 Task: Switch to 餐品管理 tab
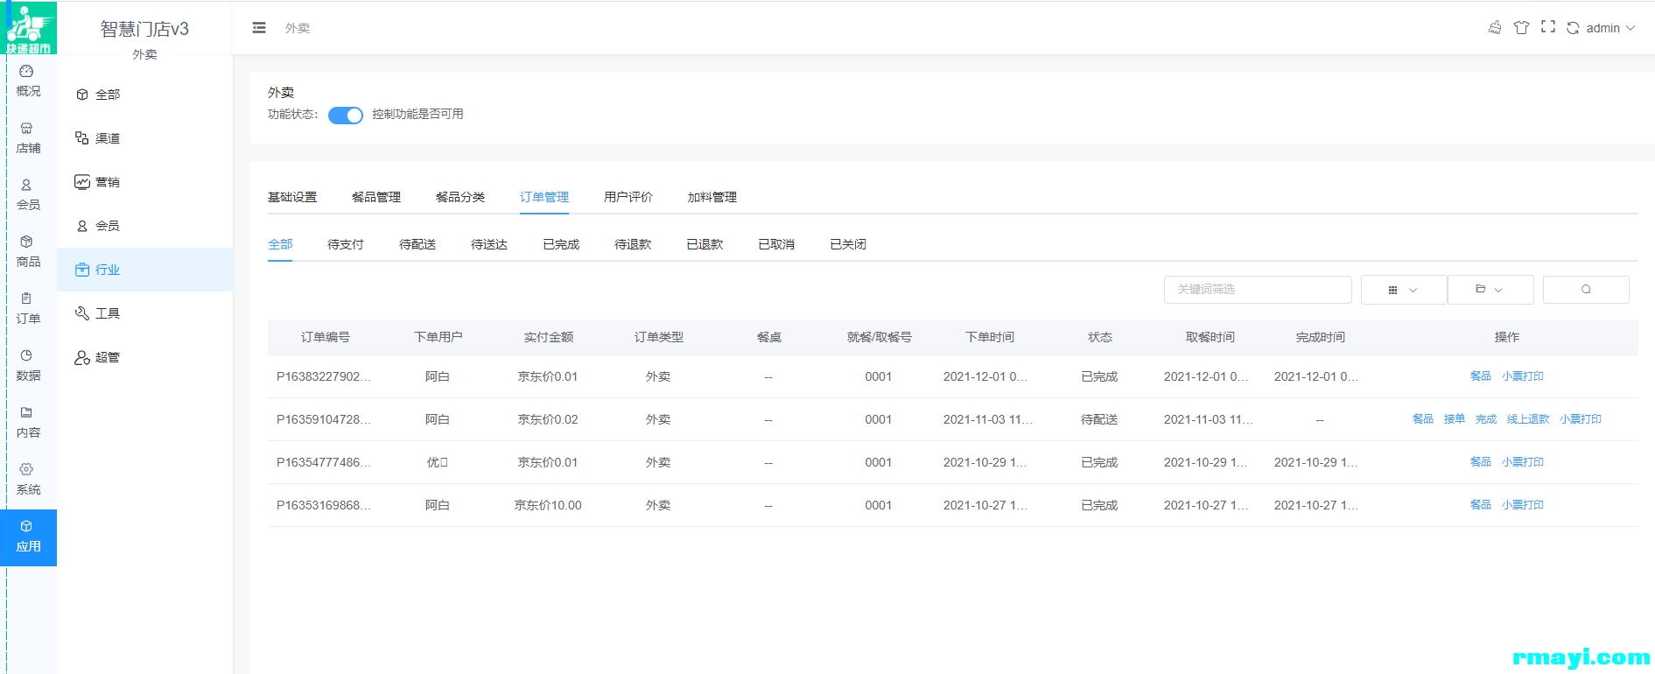(x=376, y=197)
